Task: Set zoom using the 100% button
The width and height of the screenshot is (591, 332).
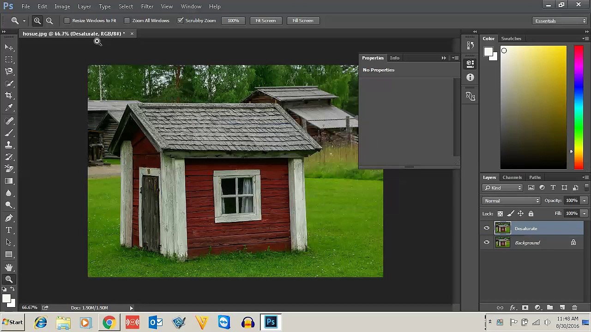Action: click(233, 21)
